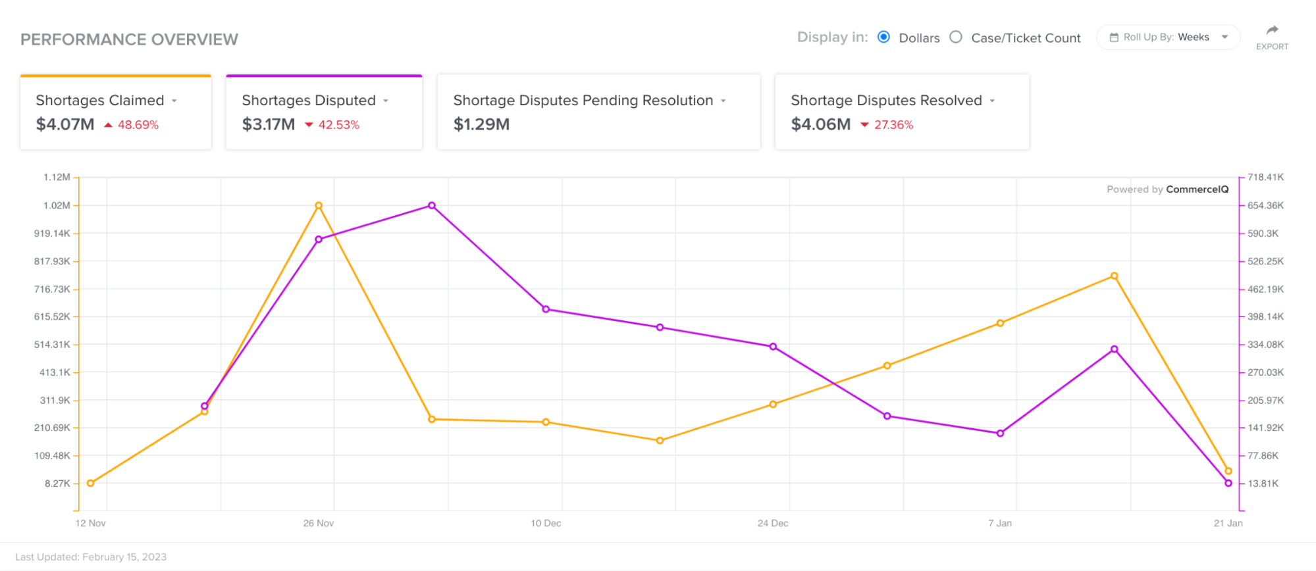
Task: Click the Export share arrow icon
Action: click(1272, 30)
